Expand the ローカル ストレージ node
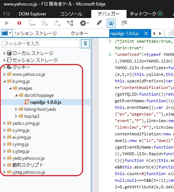174x192 pixels. pyautogui.click(x=4, y=53)
